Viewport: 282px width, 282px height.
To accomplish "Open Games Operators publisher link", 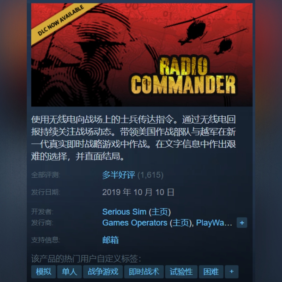I will click(x=135, y=223).
